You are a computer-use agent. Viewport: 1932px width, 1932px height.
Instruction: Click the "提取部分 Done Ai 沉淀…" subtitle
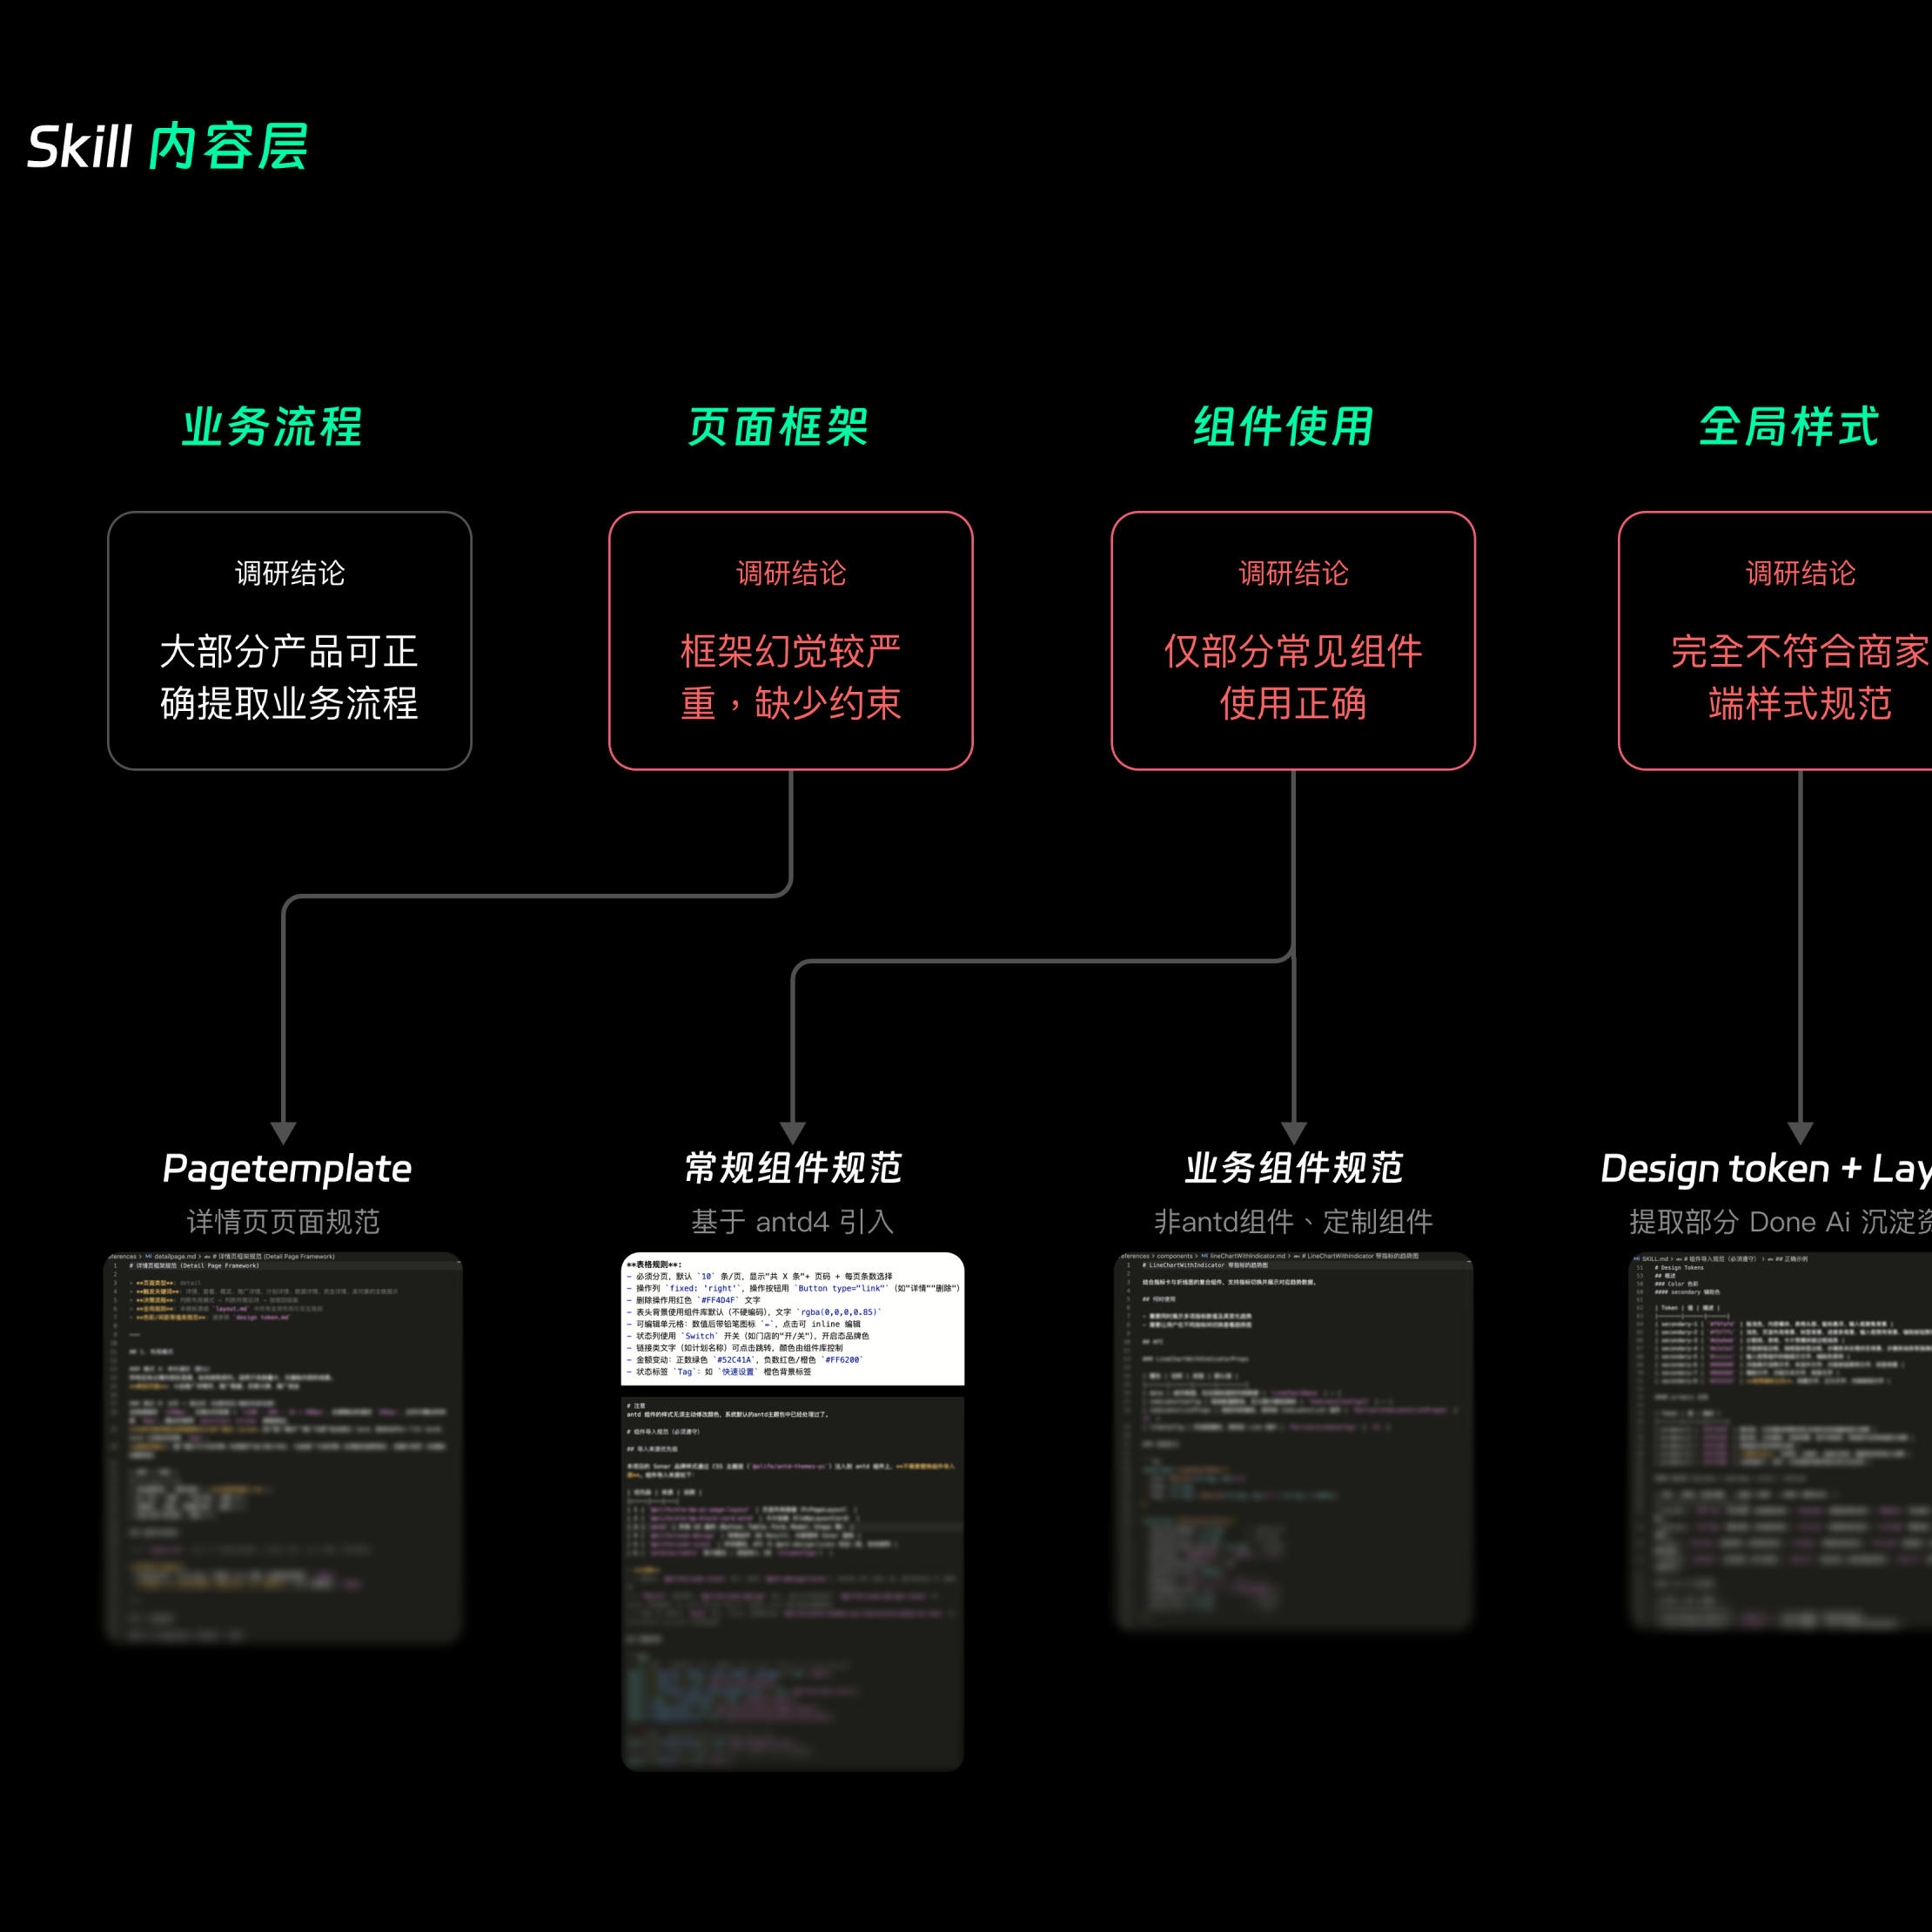coord(1780,1221)
